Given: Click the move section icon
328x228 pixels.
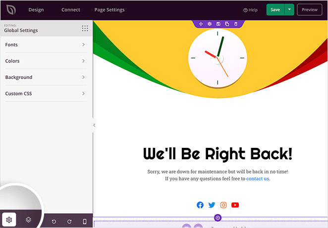Looking at the screenshot, I should (201, 24).
